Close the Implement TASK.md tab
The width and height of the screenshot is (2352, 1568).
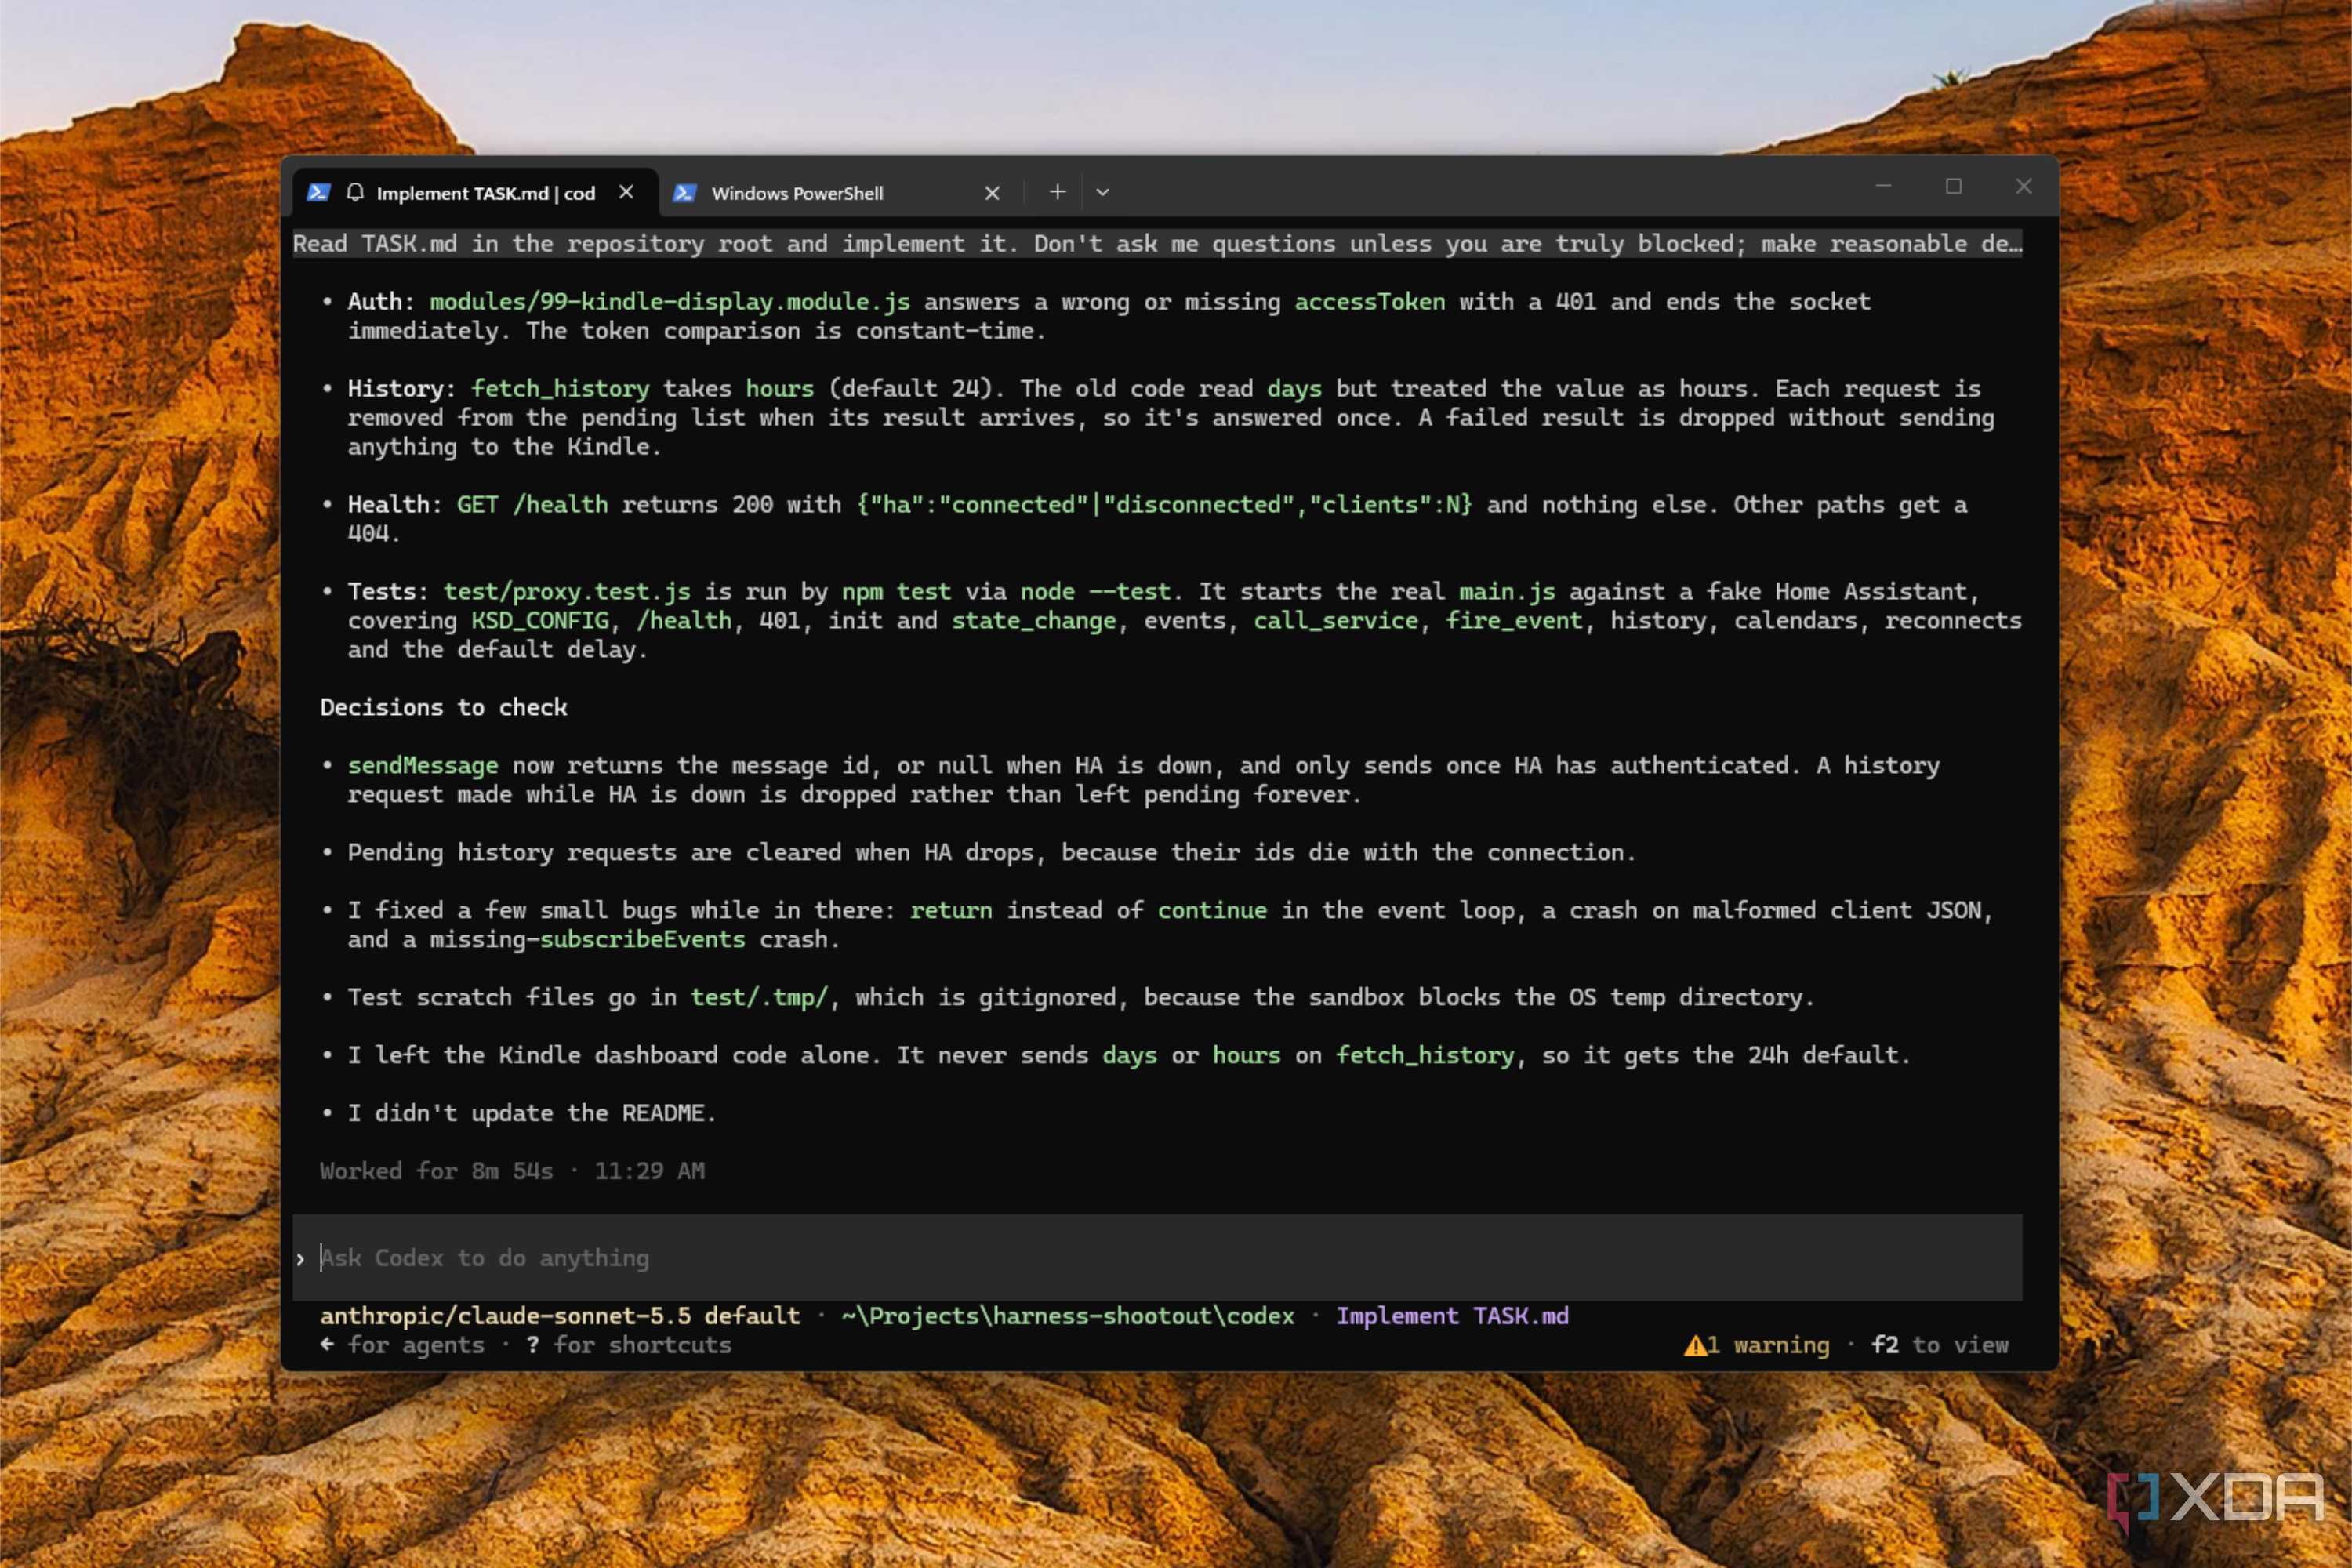626,192
